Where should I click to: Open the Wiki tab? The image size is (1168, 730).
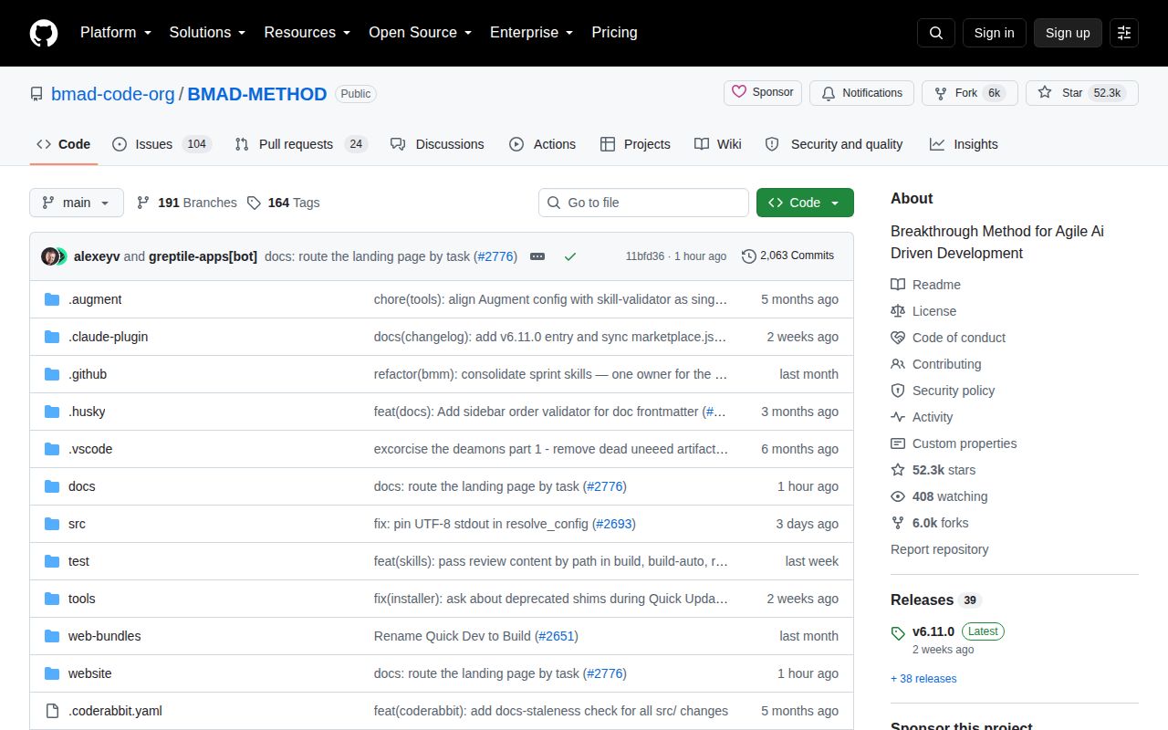point(718,144)
